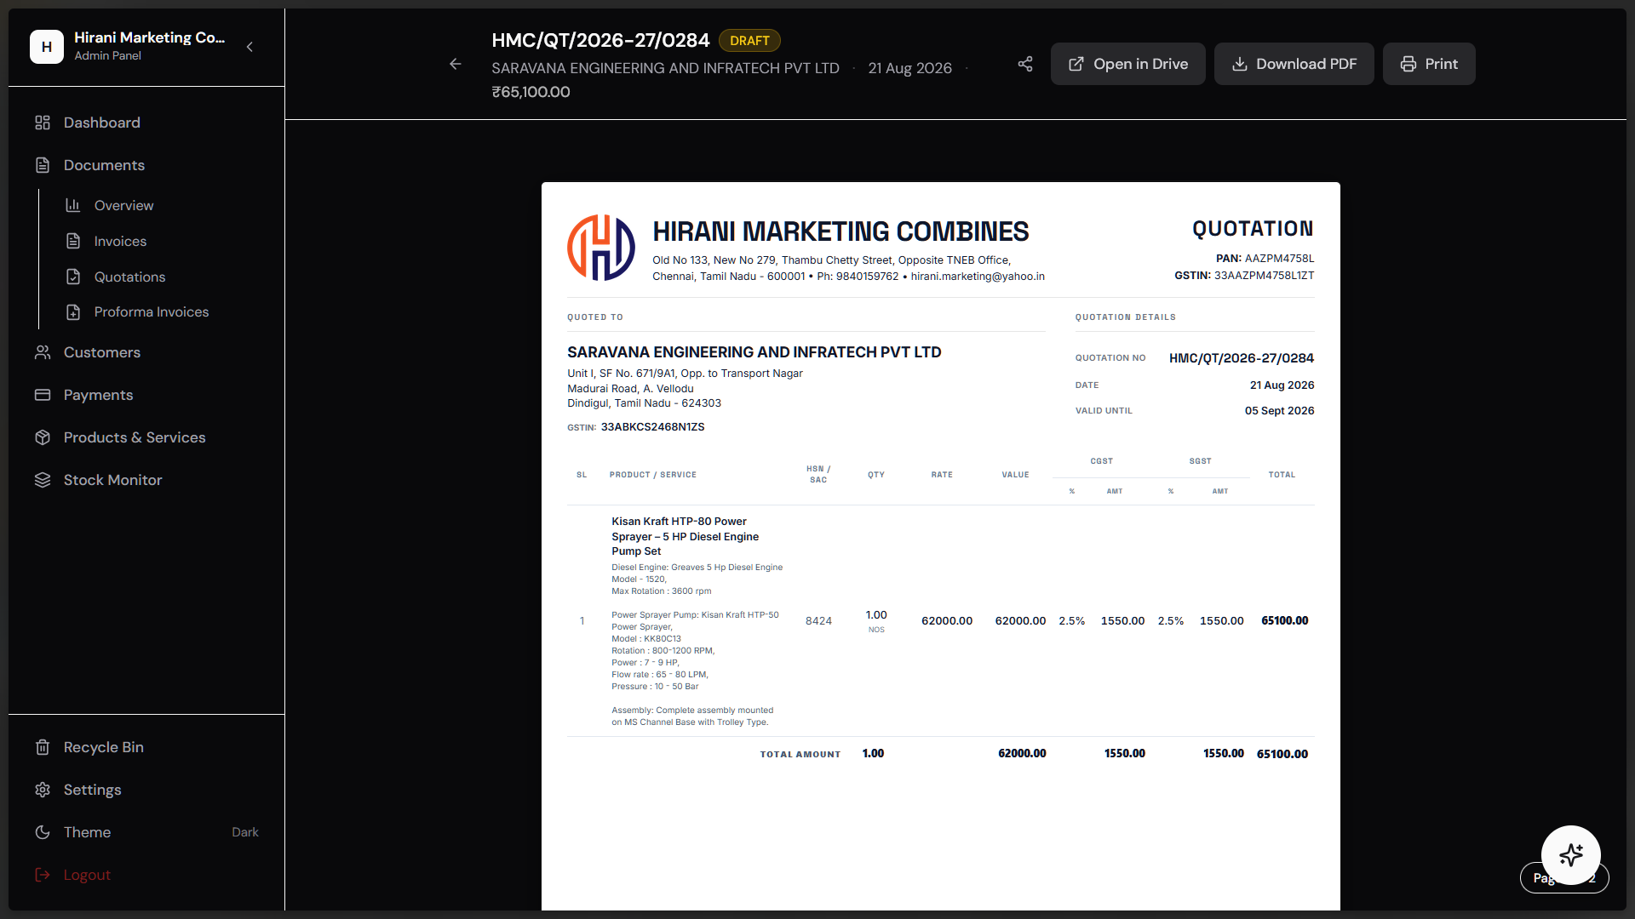1635x919 pixels.
Task: Click the Settings gear icon
Action: coord(43,790)
